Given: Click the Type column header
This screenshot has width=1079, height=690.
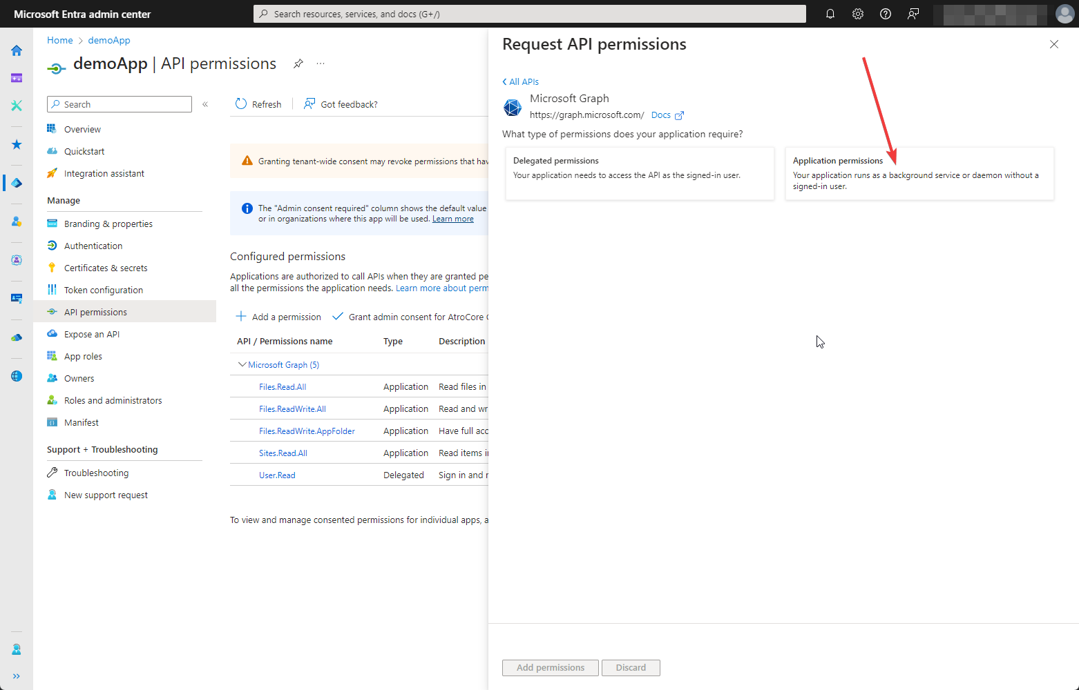Looking at the screenshot, I should point(393,342).
